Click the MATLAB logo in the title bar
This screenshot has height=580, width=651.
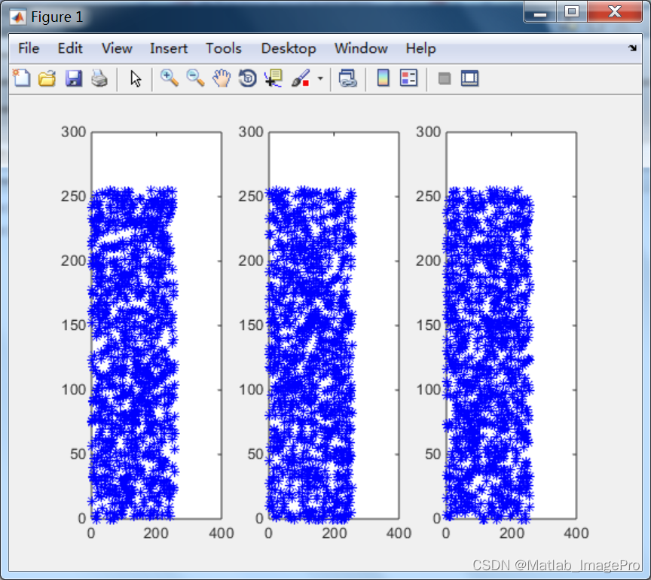click(18, 17)
